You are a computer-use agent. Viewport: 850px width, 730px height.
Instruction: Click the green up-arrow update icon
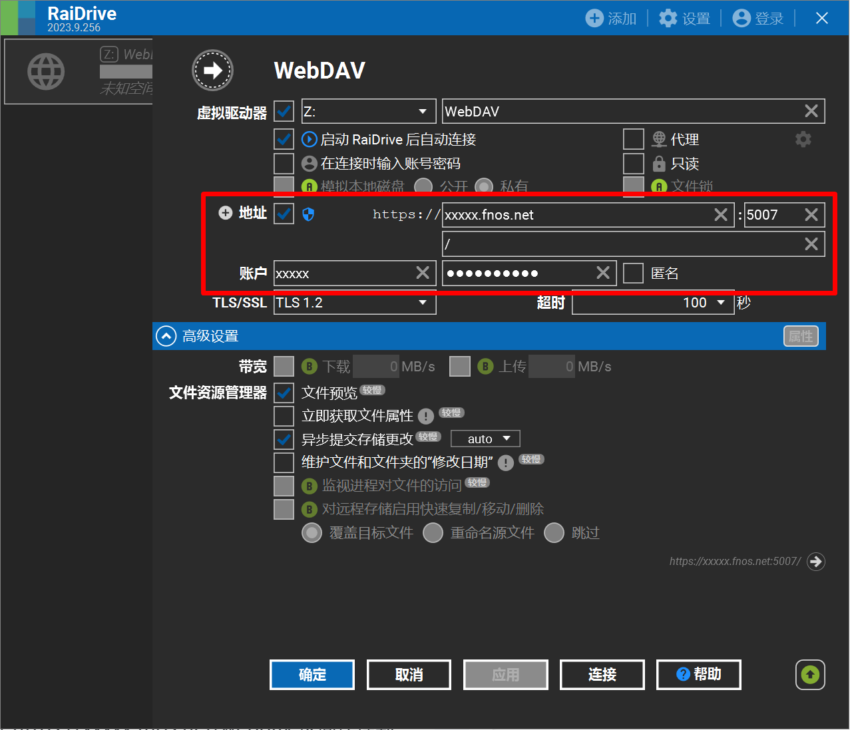pyautogui.click(x=810, y=675)
